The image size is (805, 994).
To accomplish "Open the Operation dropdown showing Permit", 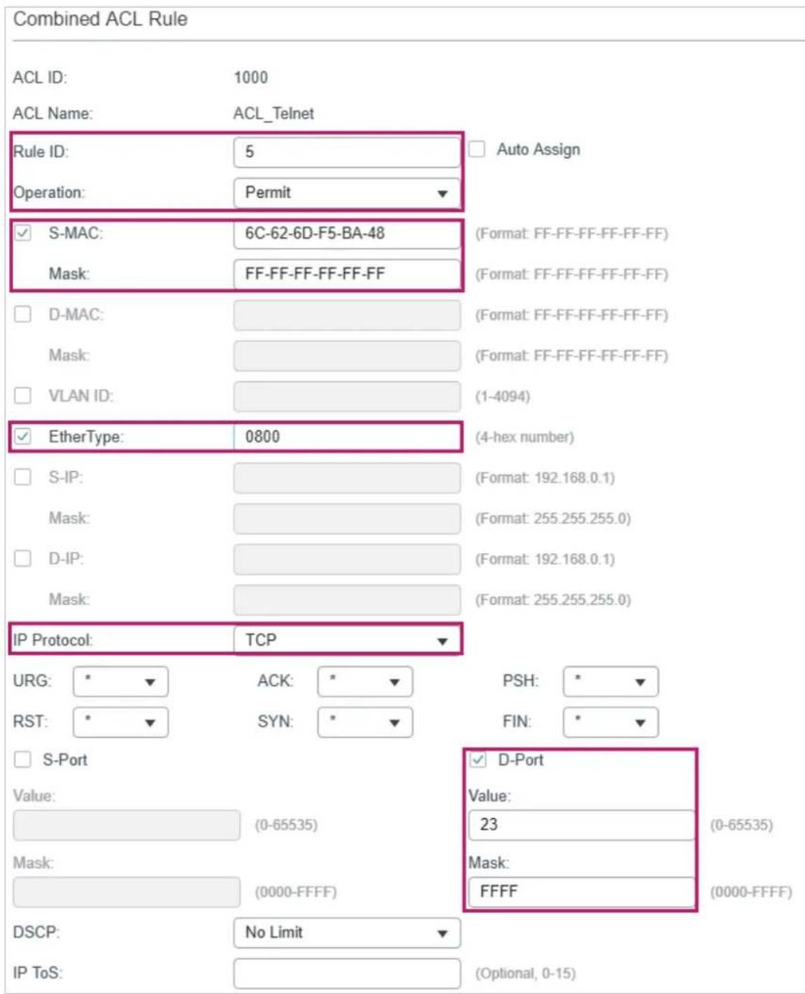I will [347, 193].
